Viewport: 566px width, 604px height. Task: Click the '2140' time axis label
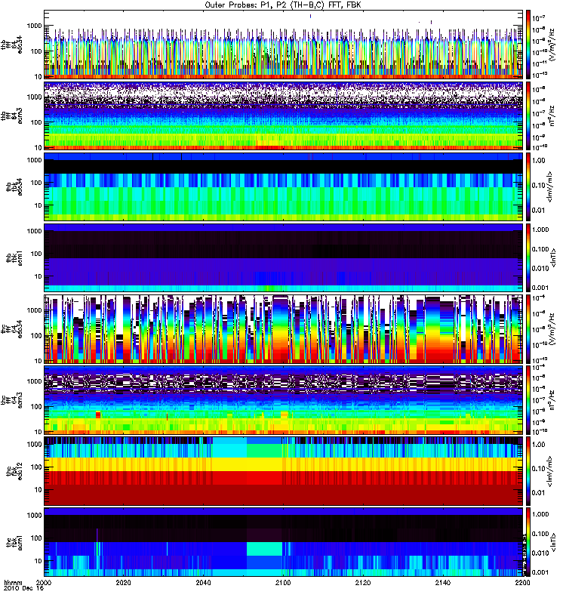tap(443, 582)
